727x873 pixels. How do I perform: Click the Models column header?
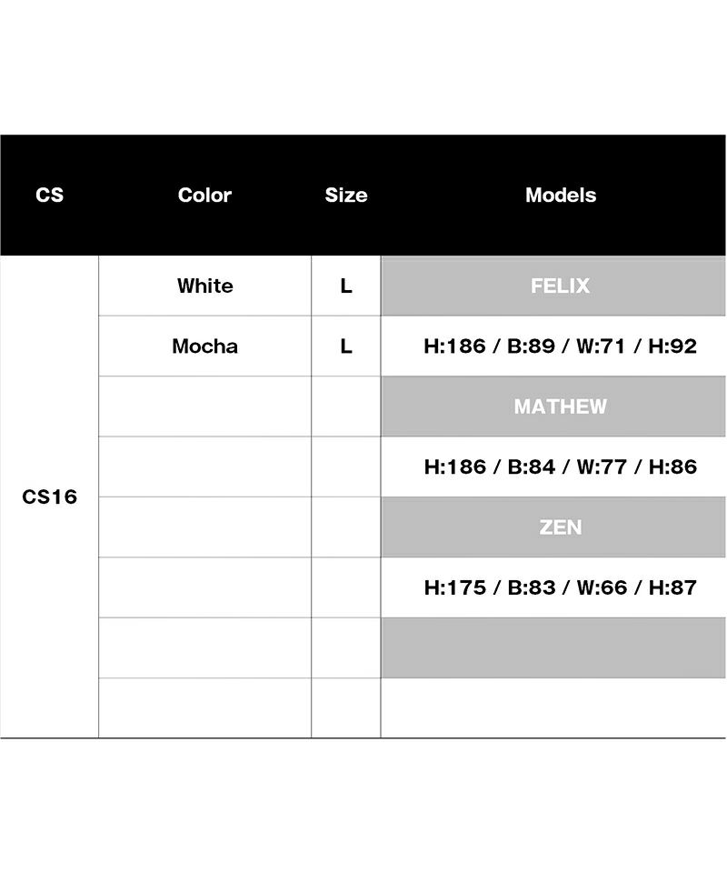pos(561,195)
